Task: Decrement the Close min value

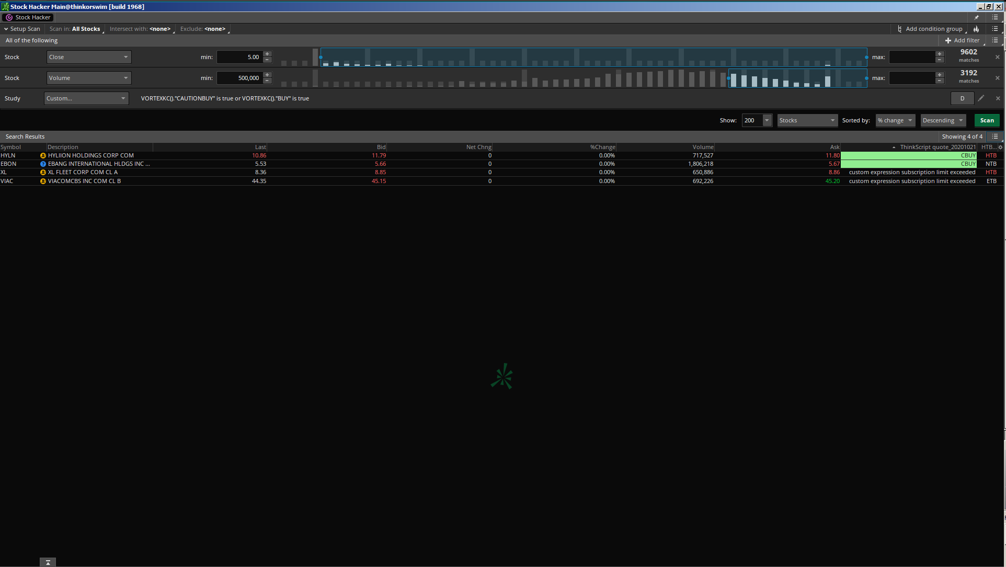Action: [x=267, y=60]
